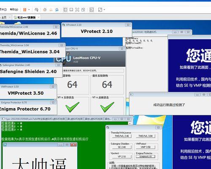Image resolution: width=211 pixels, height=169 pixels.
Task: Open the 帮助(H) help menu
Action: point(14,10)
